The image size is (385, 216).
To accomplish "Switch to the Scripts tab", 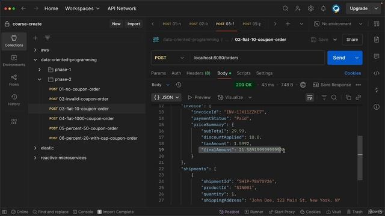I will pos(243,73).
